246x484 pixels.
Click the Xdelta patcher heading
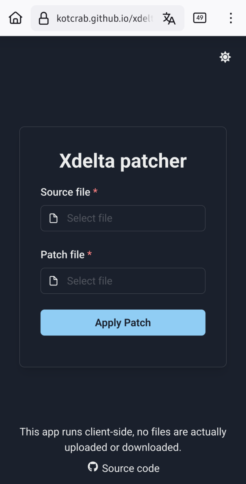coord(123,160)
